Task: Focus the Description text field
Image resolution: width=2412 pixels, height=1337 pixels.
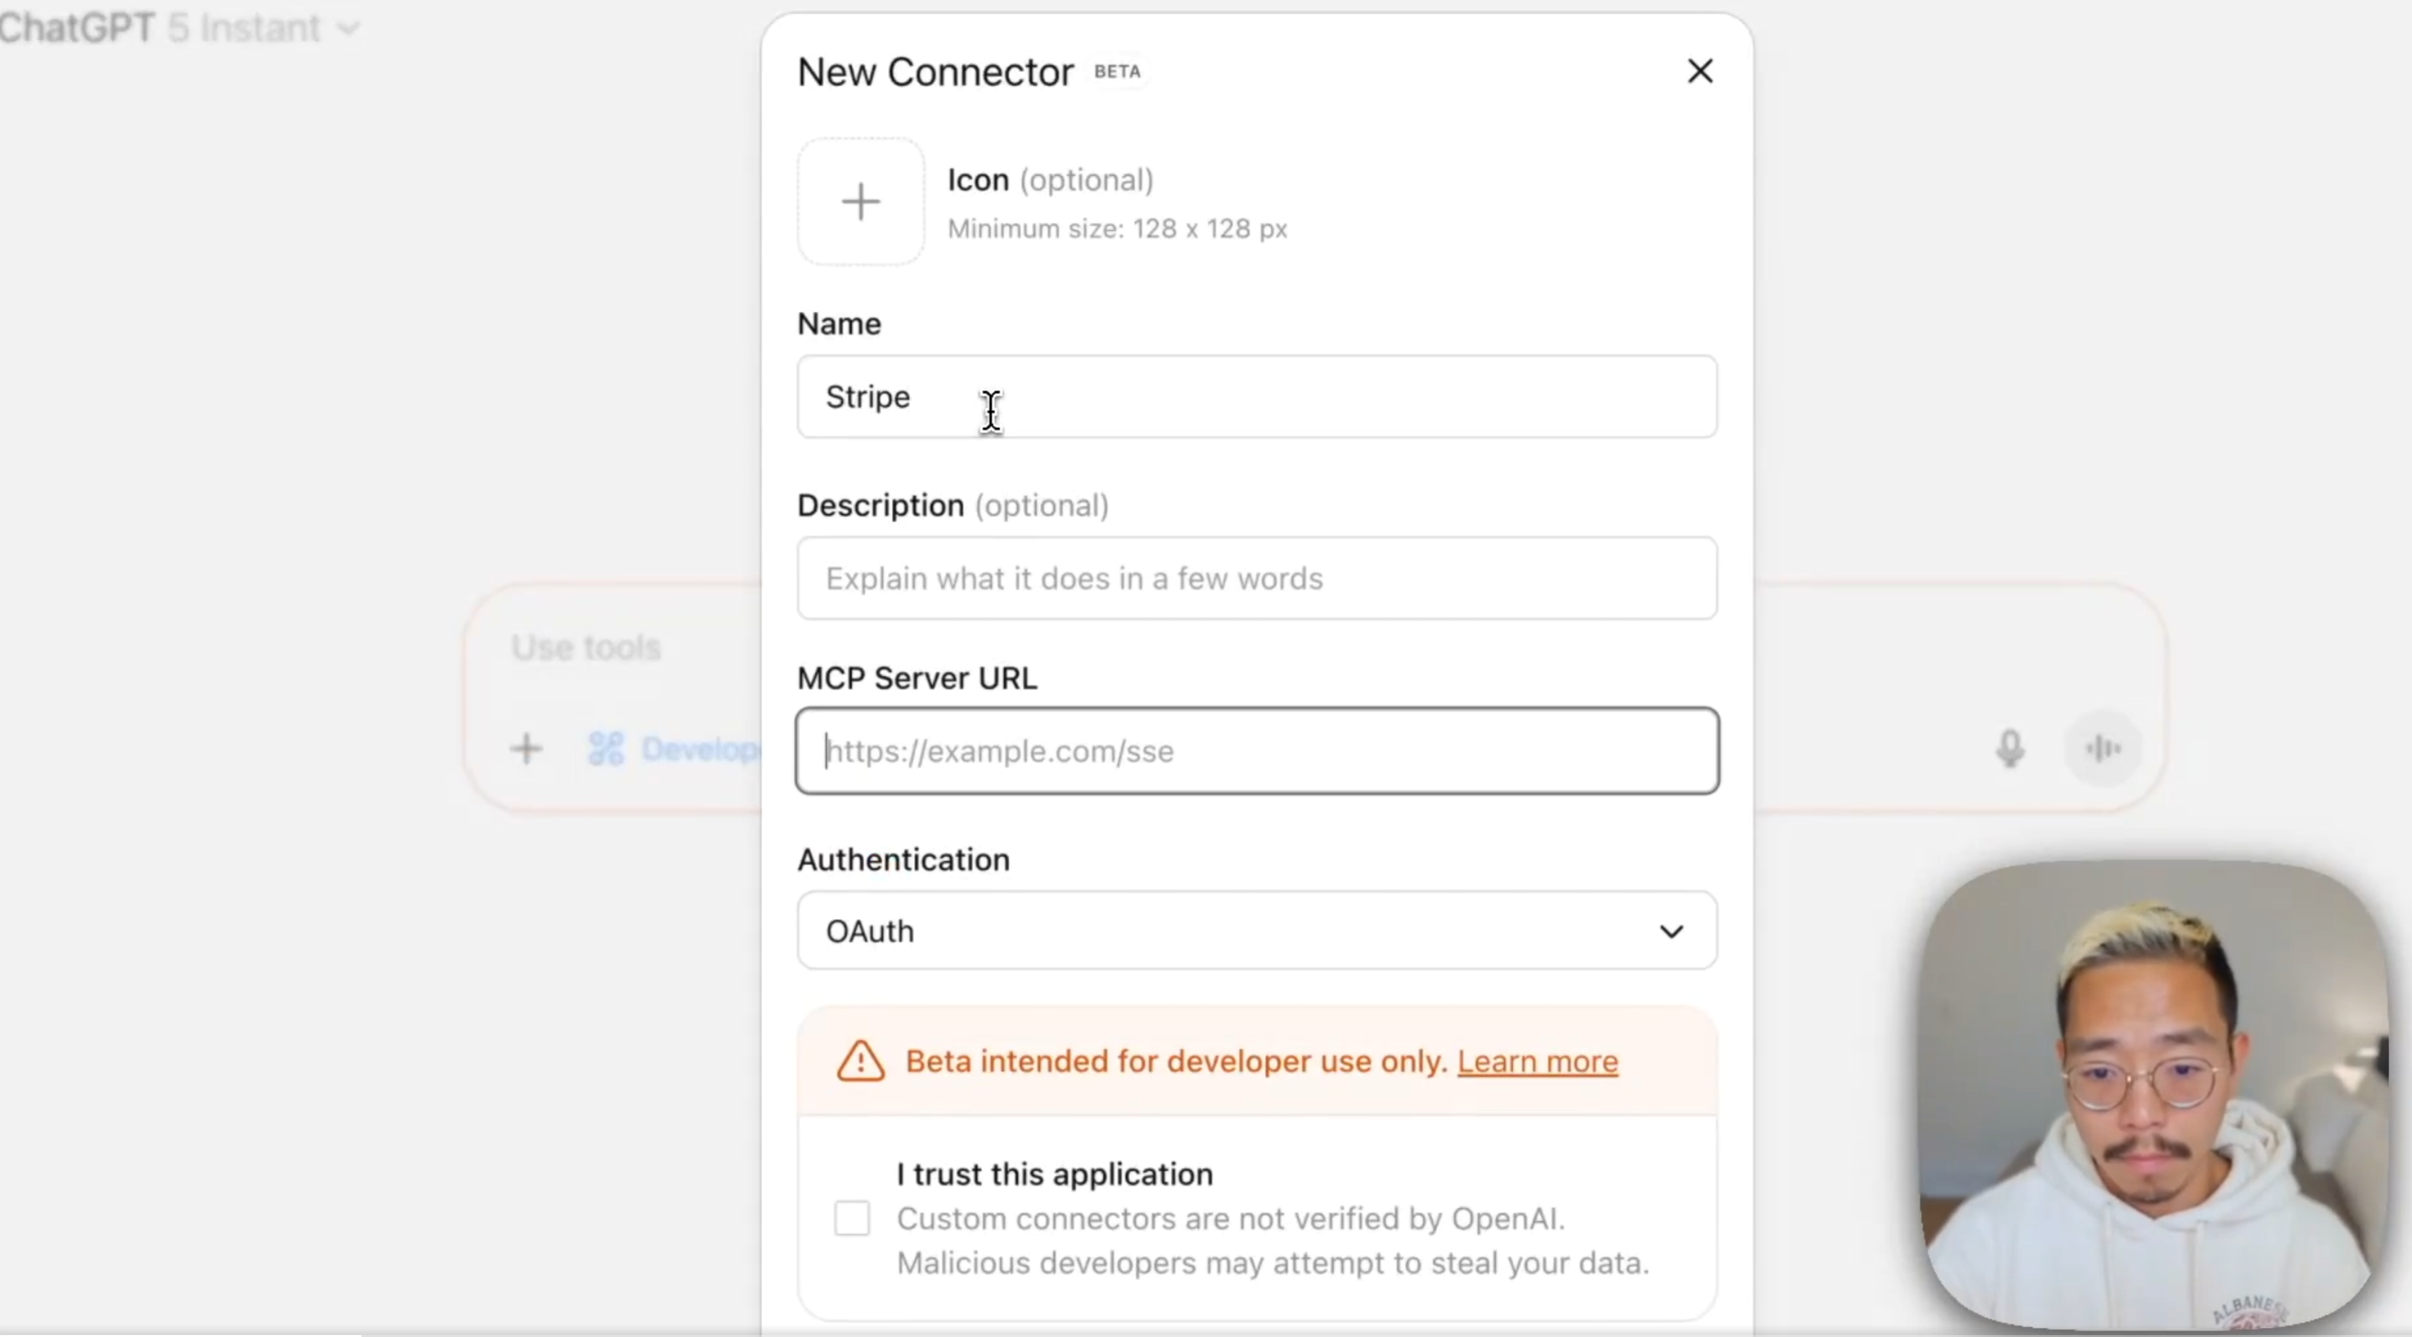Action: pyautogui.click(x=1256, y=578)
